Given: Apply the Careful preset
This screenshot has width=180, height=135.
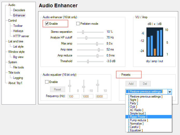Looking at the screenshot, I should 149,127.
